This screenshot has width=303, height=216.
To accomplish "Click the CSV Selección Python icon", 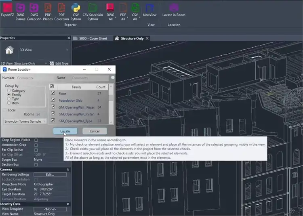I will 93,7.
